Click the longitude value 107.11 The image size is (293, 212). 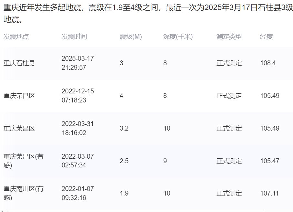[x=268, y=193]
